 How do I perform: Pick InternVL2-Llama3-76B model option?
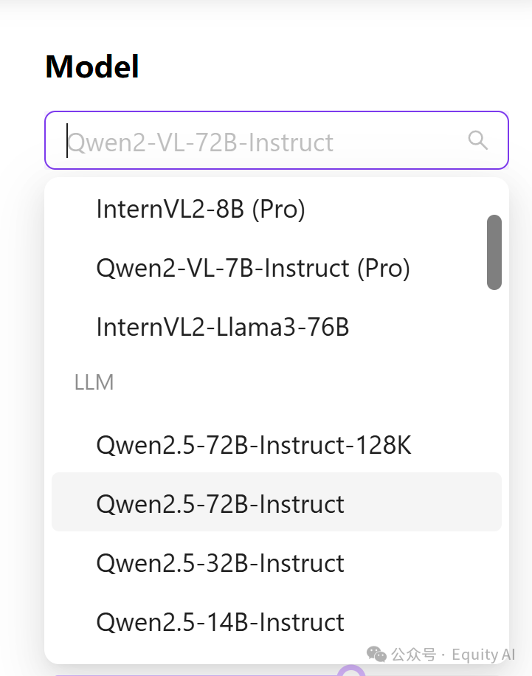pyautogui.click(x=222, y=327)
